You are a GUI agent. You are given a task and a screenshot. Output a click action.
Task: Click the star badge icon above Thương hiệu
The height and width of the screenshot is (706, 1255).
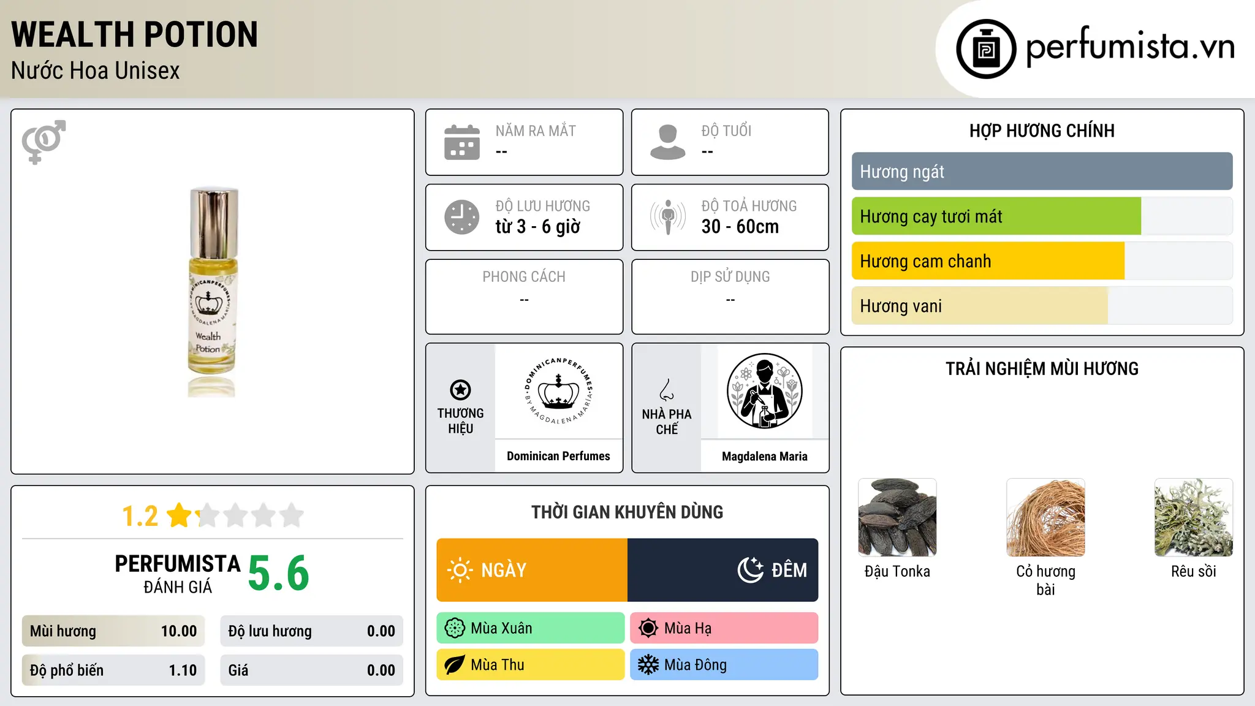click(x=460, y=390)
